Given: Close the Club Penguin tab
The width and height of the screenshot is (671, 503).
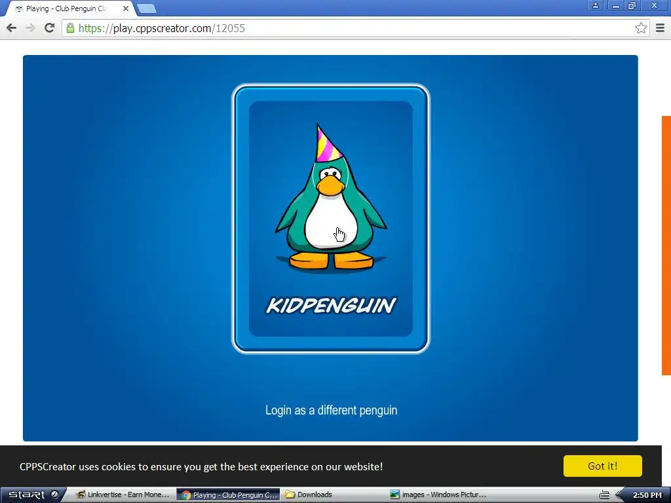Looking at the screenshot, I should point(125,9).
